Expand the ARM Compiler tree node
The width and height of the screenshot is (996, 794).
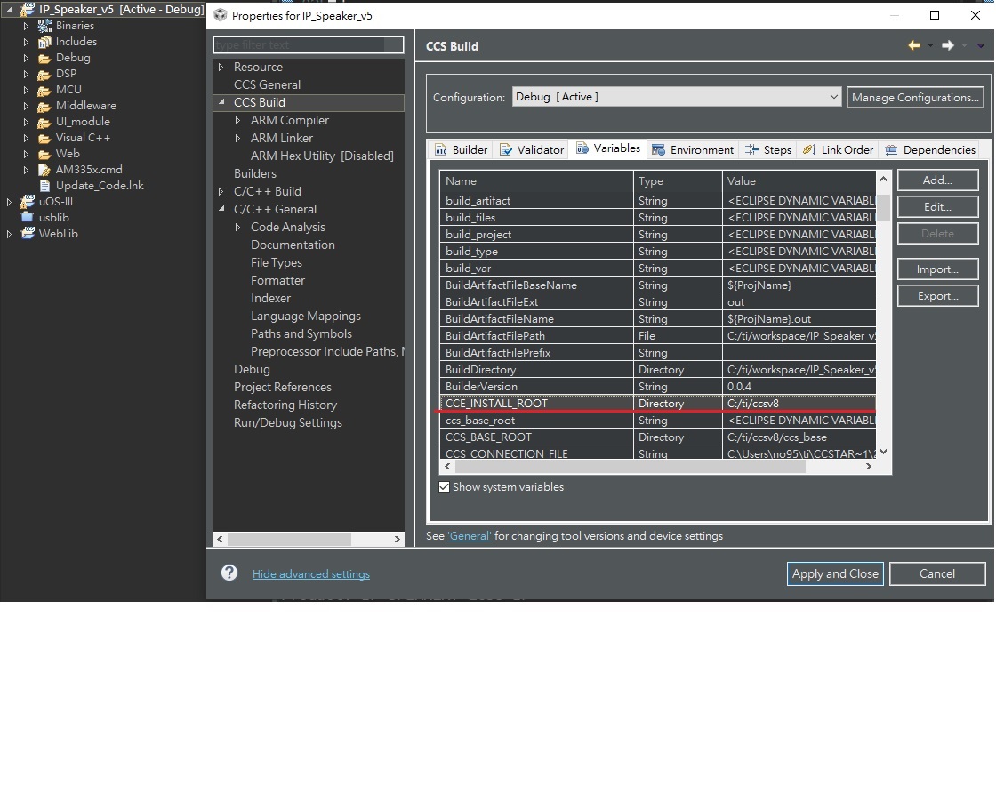pyautogui.click(x=237, y=120)
